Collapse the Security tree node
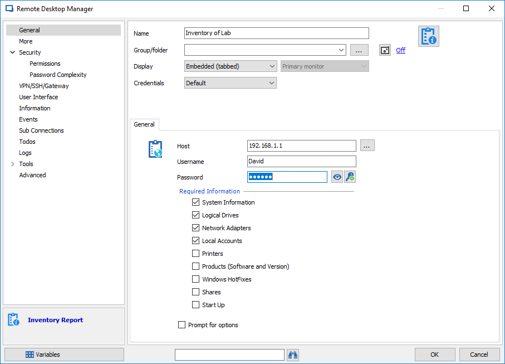The image size is (505, 364). (x=13, y=52)
